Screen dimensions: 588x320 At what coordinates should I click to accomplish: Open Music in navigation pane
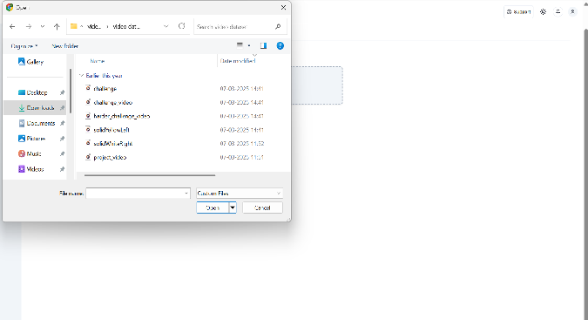coord(30,154)
